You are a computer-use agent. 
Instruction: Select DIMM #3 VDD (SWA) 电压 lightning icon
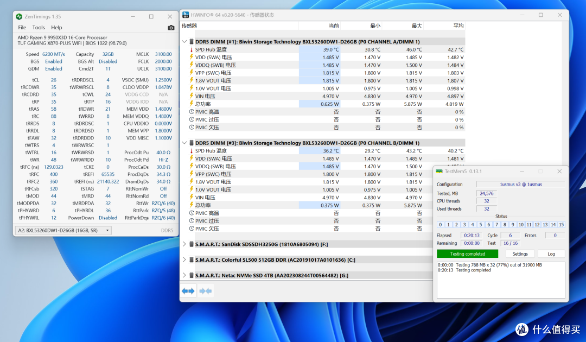[x=192, y=158]
